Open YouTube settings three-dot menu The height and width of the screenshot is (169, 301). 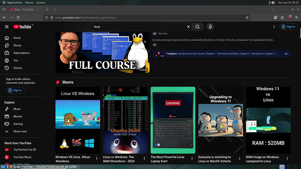274,27
